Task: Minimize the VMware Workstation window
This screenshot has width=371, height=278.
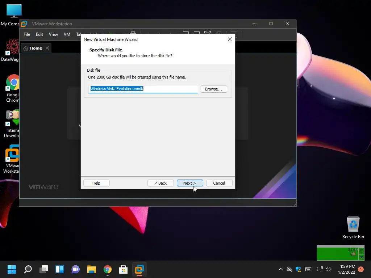Action: point(254,24)
